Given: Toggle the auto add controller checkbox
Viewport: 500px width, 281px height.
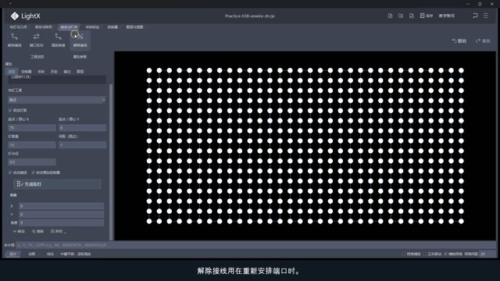Looking at the screenshot, I should 33,173.
